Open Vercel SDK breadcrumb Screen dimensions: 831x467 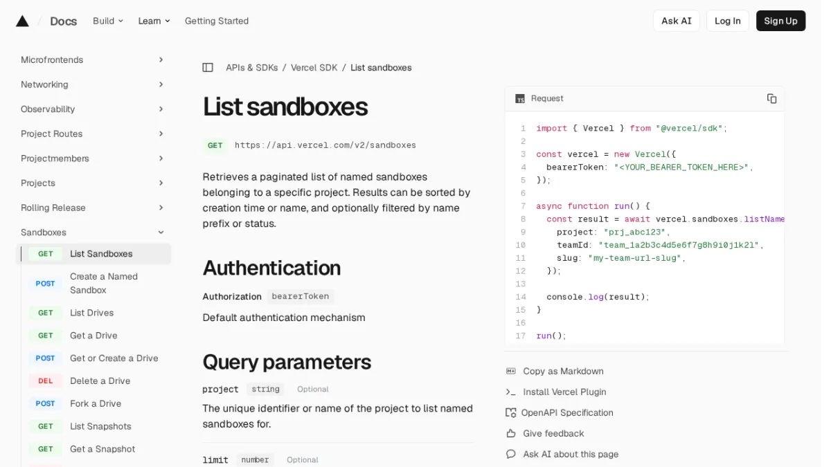pyautogui.click(x=314, y=68)
